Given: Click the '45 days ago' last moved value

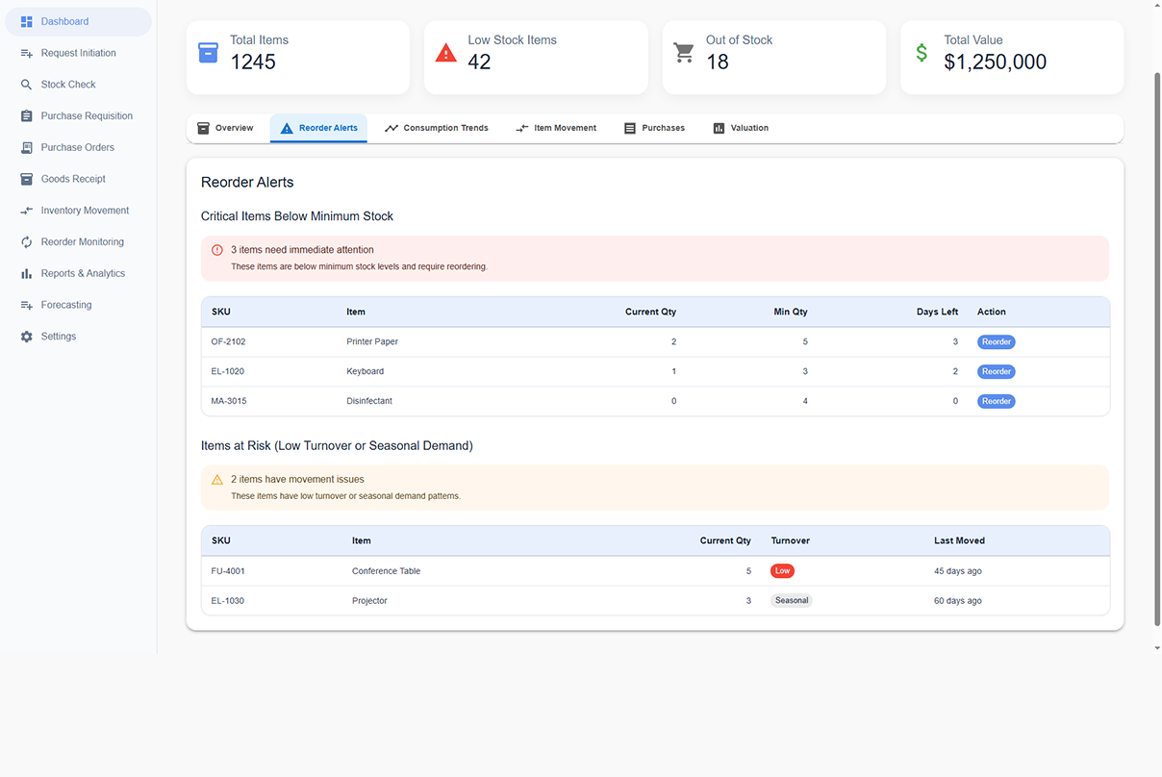Looking at the screenshot, I should (x=958, y=571).
